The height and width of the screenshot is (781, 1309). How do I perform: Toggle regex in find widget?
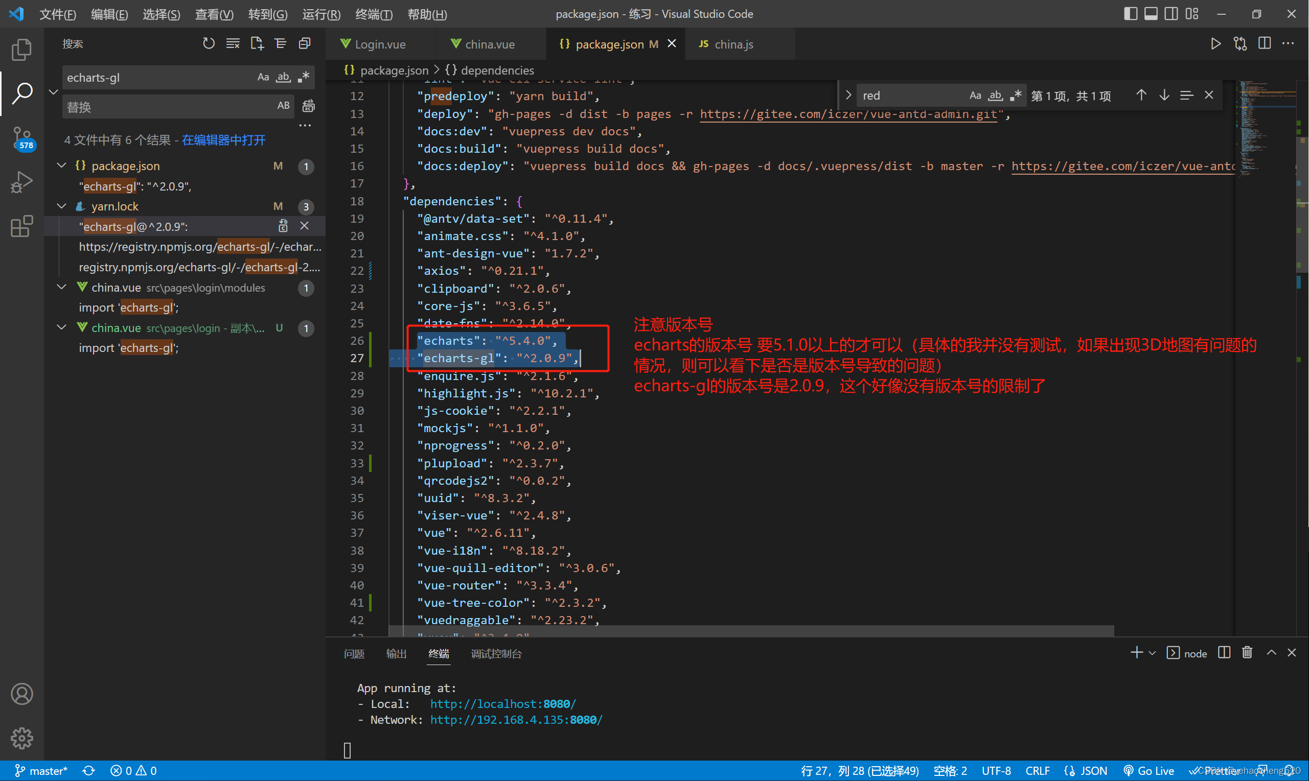(1016, 95)
